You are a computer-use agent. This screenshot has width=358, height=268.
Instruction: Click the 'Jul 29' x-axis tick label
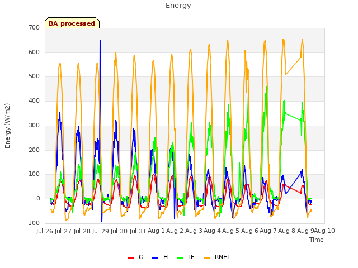[101, 231]
